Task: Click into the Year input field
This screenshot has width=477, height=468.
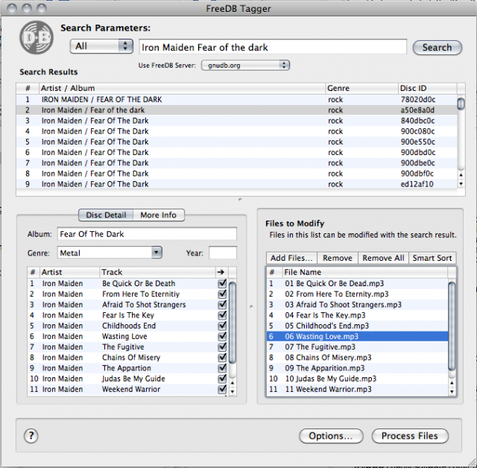Action: [222, 253]
